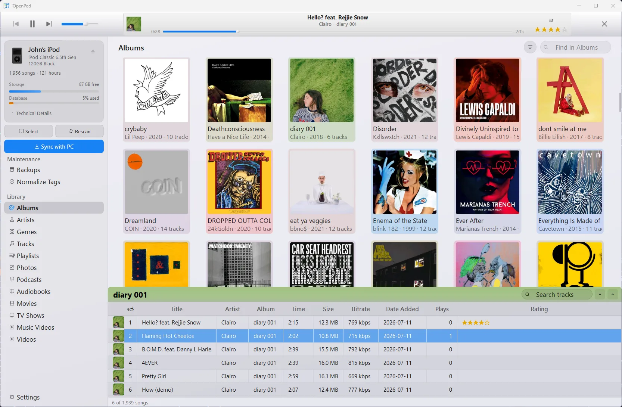622x407 pixels.
Task: Open the dont smile at me album
Action: 570,100
